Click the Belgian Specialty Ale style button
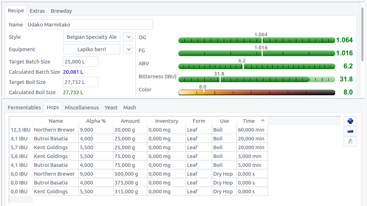Screen dimensions: 367x206 [x=92, y=37]
